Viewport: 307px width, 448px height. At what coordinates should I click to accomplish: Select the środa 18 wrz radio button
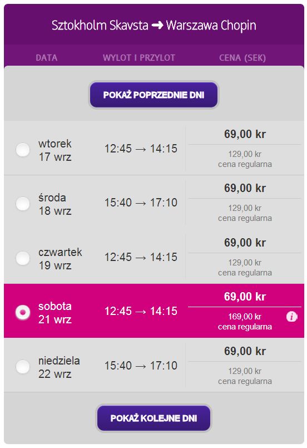[23, 204]
